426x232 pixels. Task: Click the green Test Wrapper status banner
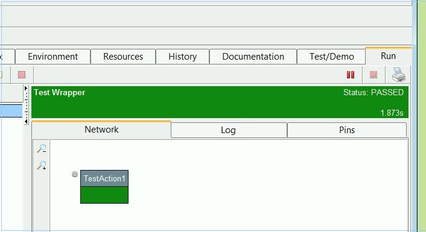pos(220,102)
